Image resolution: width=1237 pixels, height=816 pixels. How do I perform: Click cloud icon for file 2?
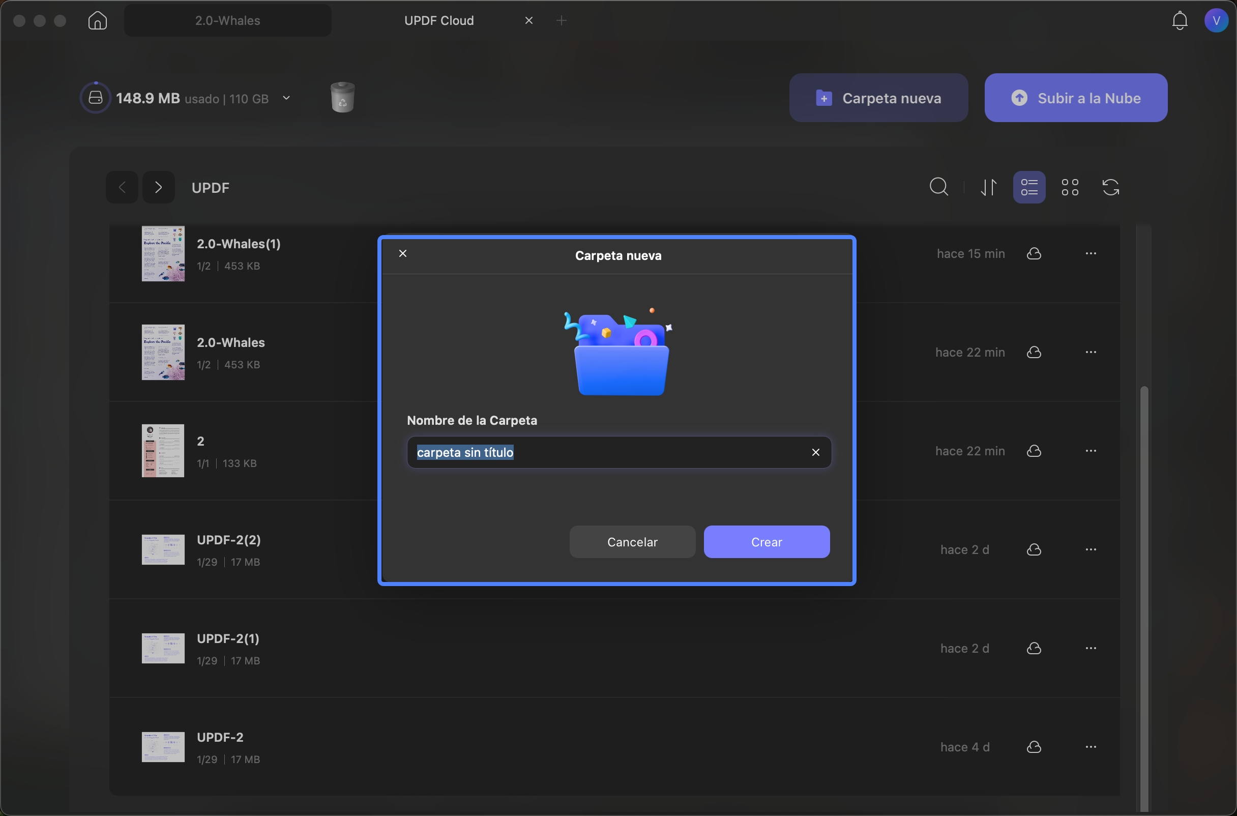click(1034, 451)
